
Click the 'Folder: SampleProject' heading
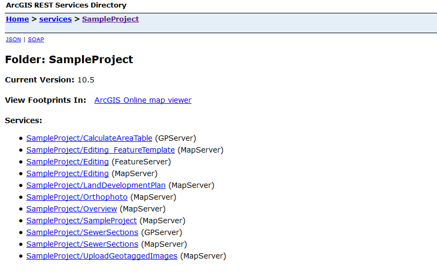tap(69, 59)
